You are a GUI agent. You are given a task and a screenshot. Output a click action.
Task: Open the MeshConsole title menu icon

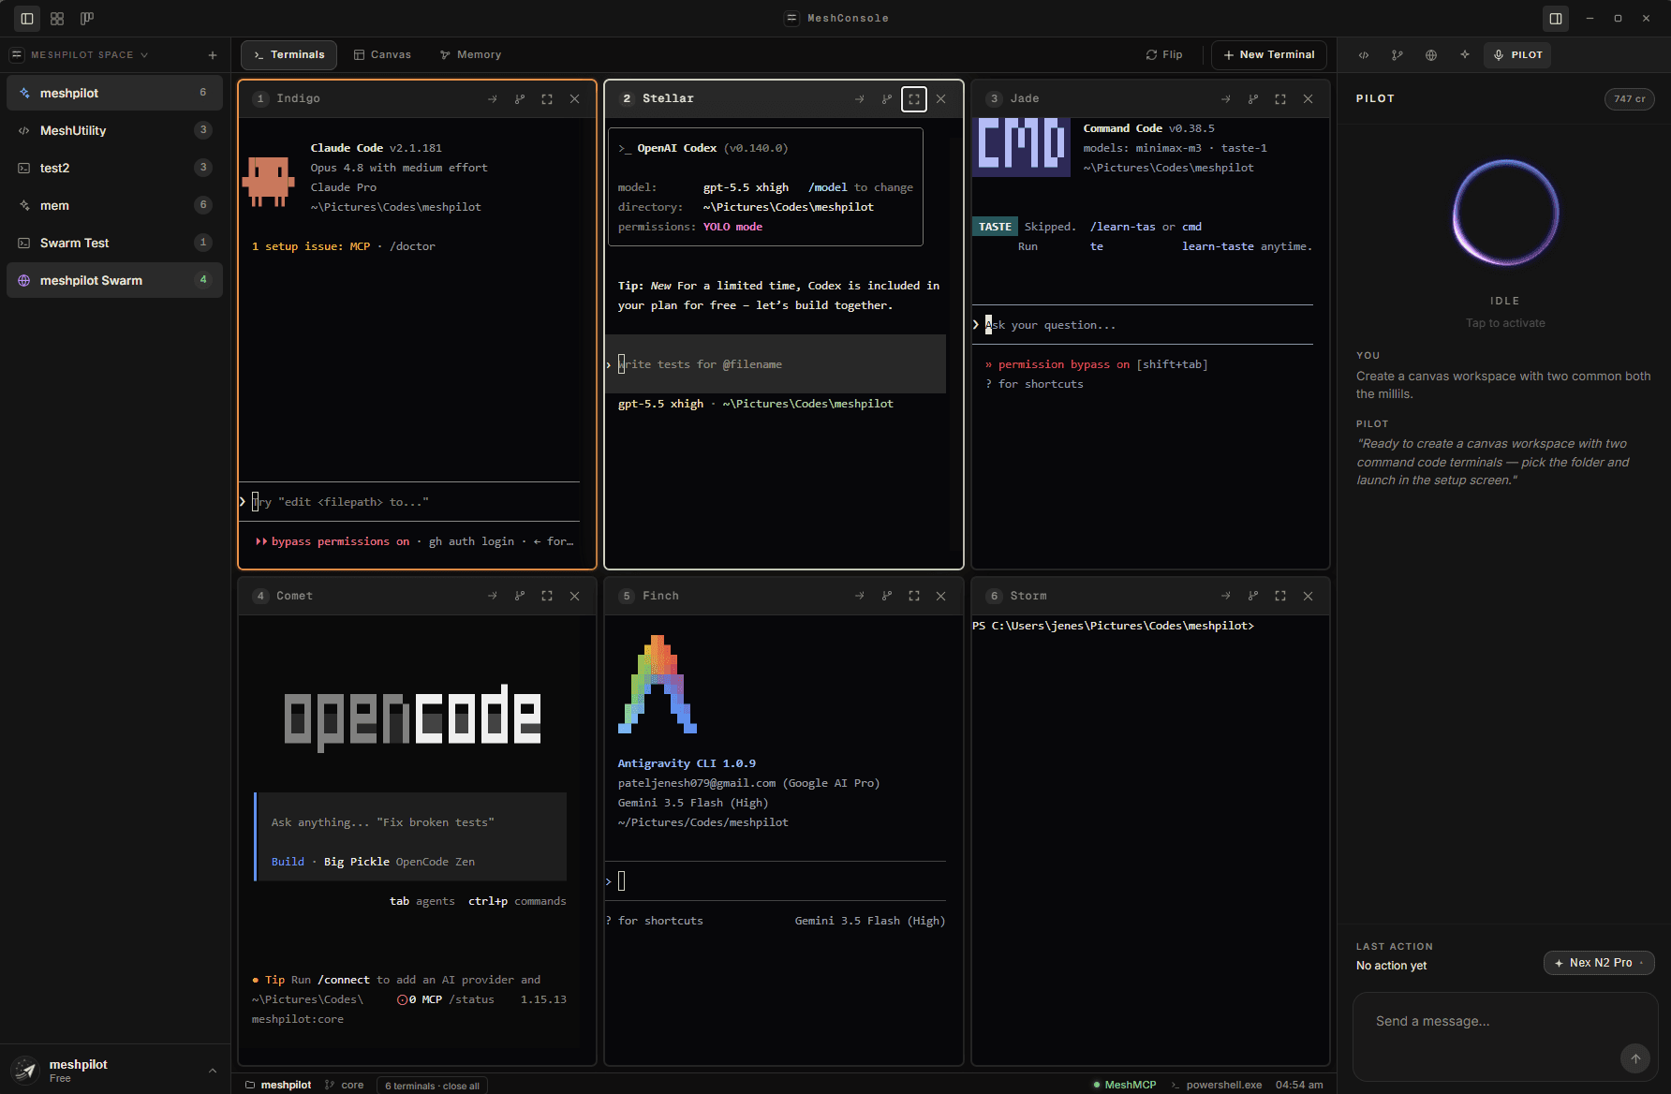tap(791, 19)
